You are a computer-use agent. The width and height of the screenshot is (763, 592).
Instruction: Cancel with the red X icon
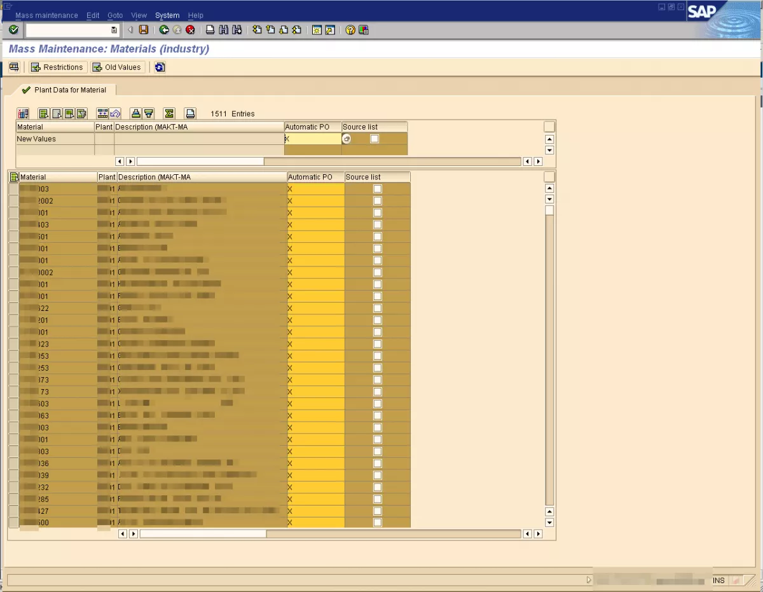[189, 30]
